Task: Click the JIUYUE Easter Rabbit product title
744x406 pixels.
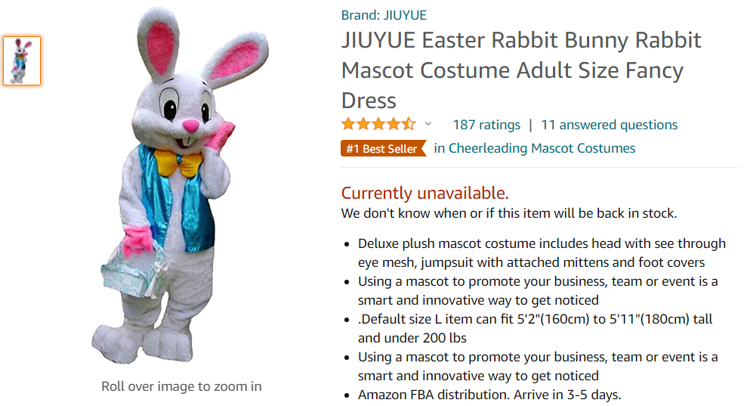Action: coord(521,70)
